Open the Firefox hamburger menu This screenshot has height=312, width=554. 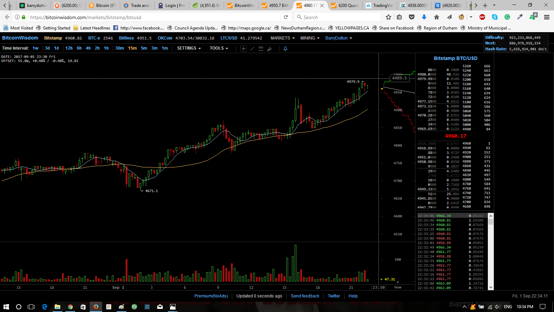pos(547,17)
